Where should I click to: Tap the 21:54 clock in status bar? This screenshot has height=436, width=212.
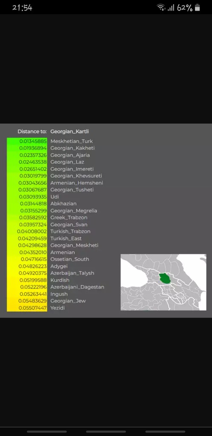point(22,8)
